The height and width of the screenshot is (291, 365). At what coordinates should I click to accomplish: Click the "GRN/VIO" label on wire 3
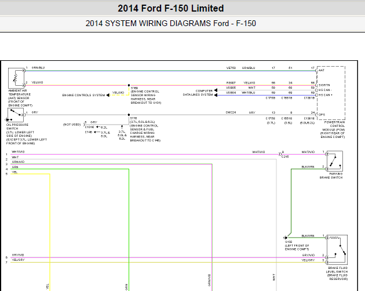(18, 162)
